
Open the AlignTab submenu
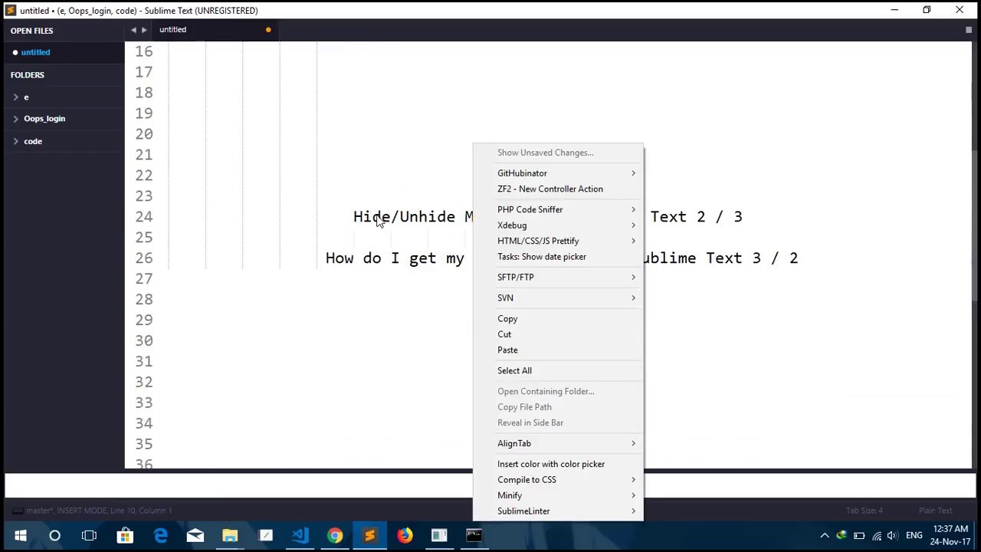pyautogui.click(x=558, y=443)
